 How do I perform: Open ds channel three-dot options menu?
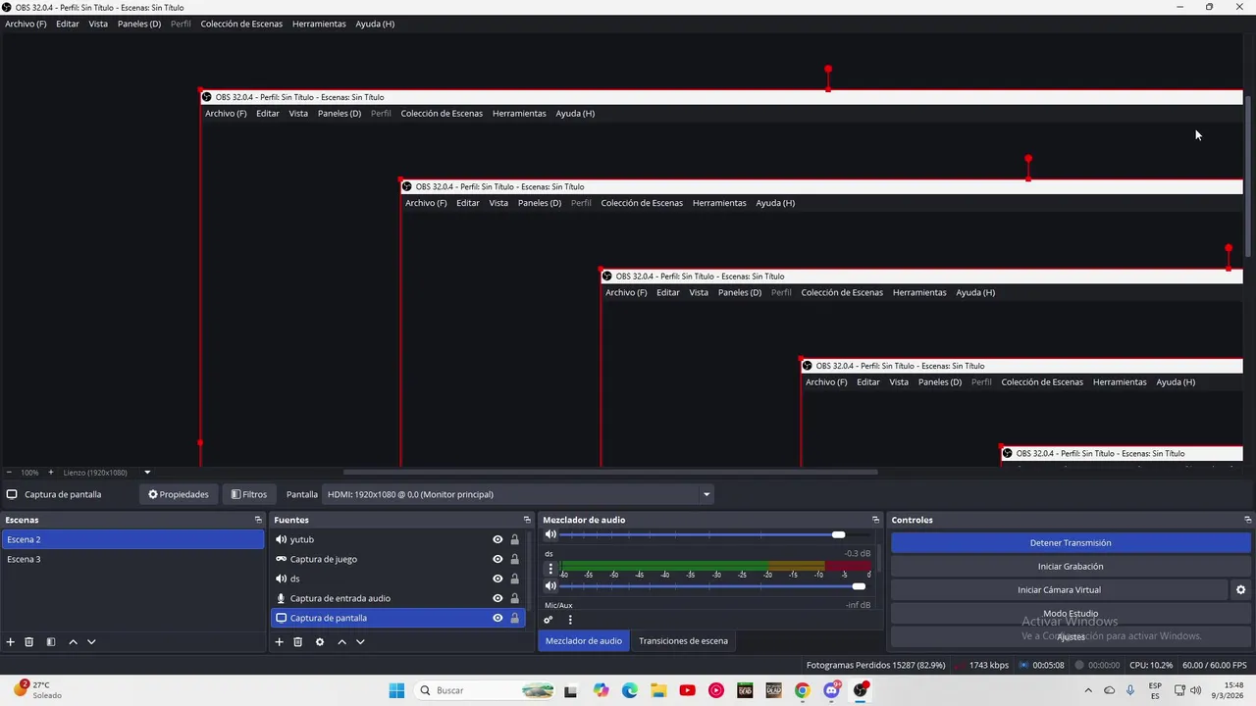point(550,569)
